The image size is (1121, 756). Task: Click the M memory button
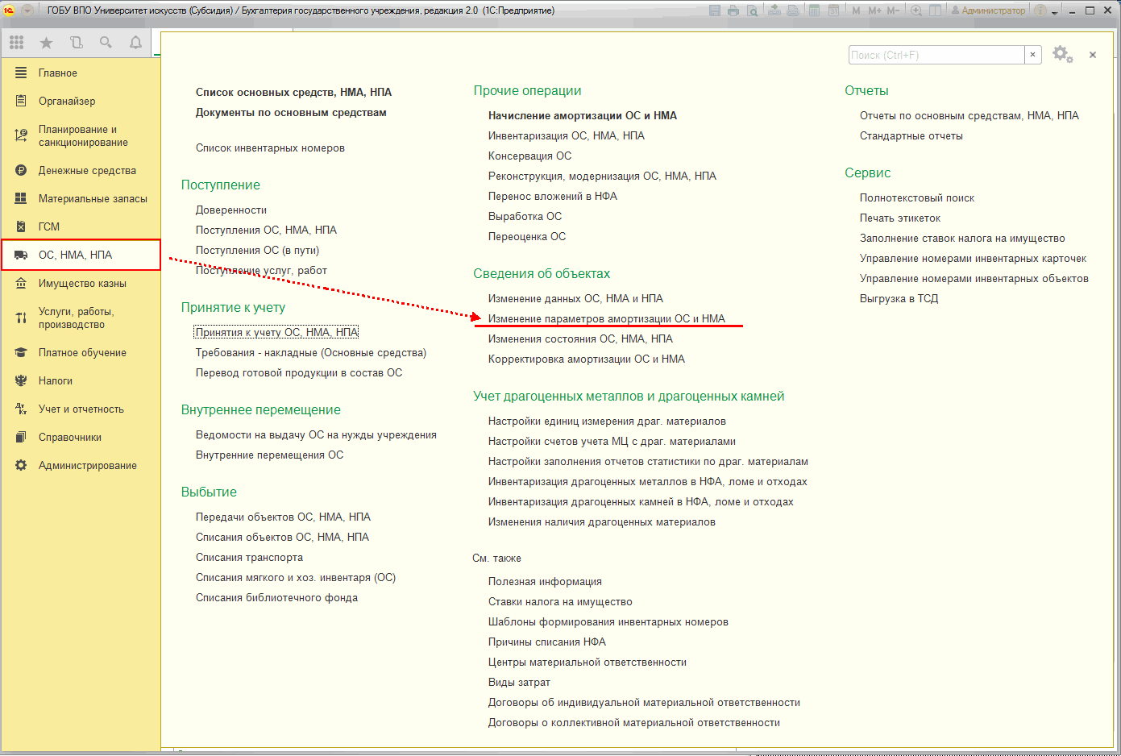pyautogui.click(x=856, y=10)
